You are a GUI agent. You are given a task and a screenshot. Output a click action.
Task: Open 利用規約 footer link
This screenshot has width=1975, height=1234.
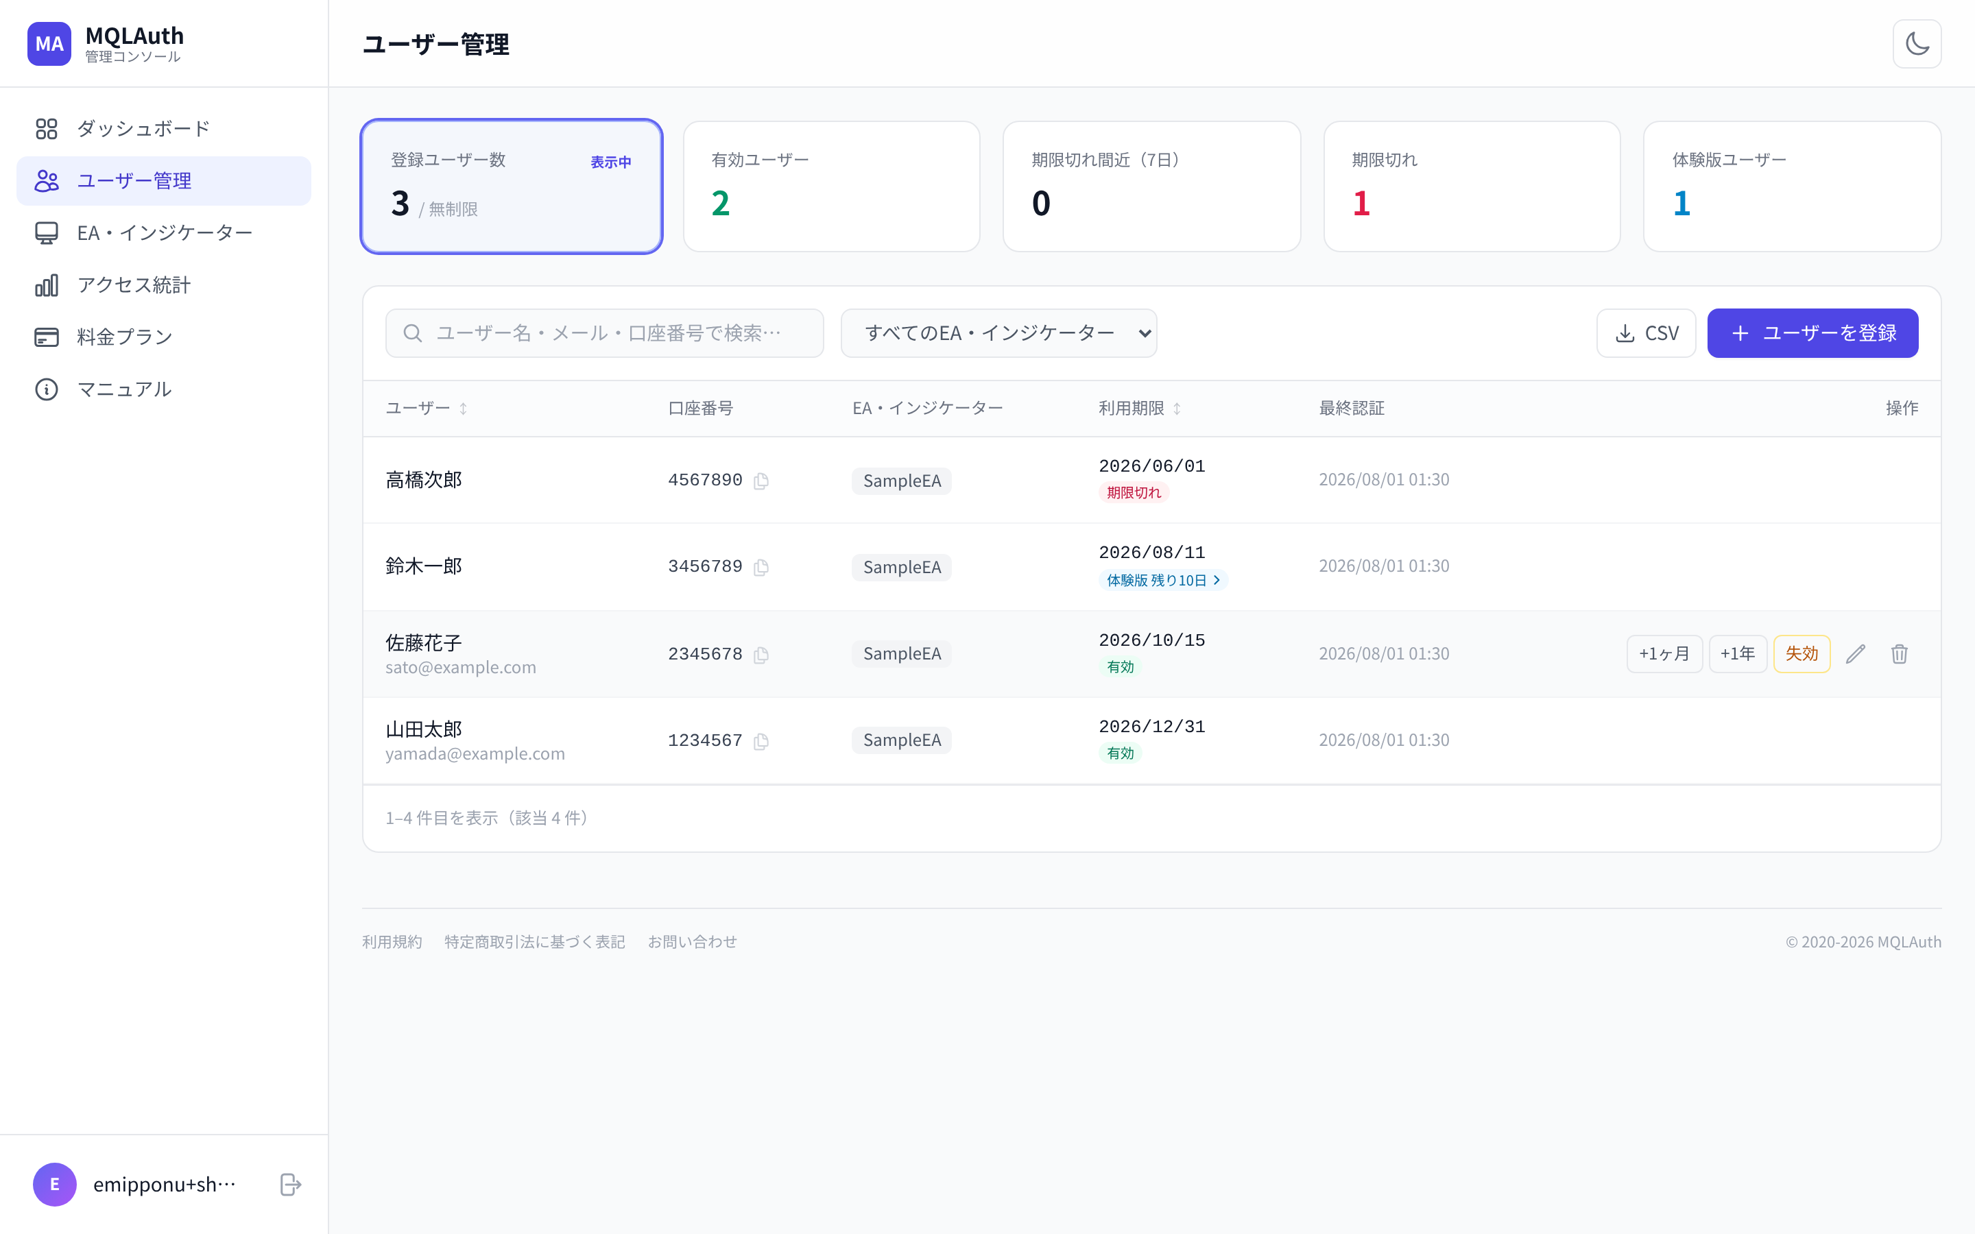pyautogui.click(x=392, y=942)
